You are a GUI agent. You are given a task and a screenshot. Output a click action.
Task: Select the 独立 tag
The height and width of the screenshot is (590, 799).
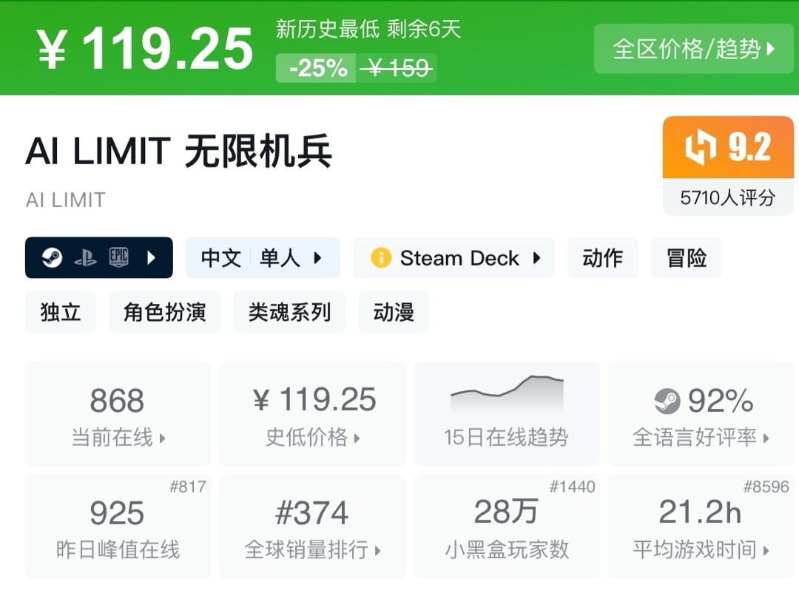[61, 312]
